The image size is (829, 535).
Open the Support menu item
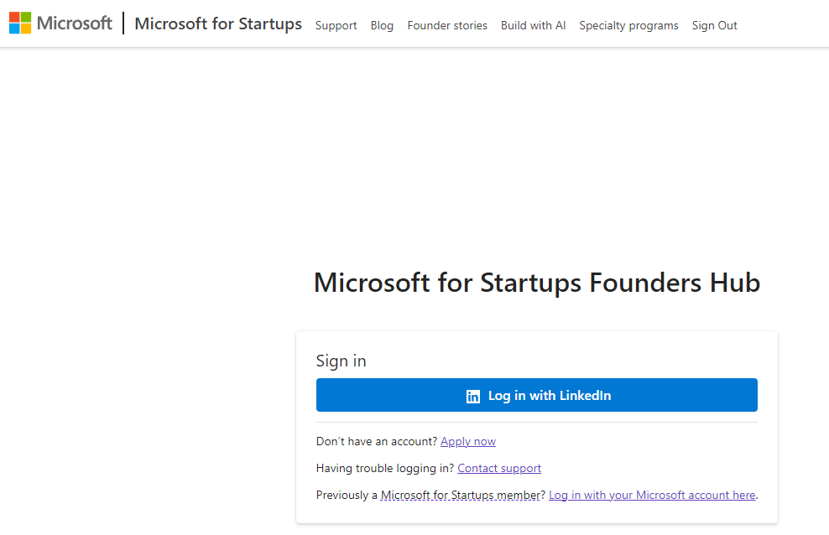[336, 25]
